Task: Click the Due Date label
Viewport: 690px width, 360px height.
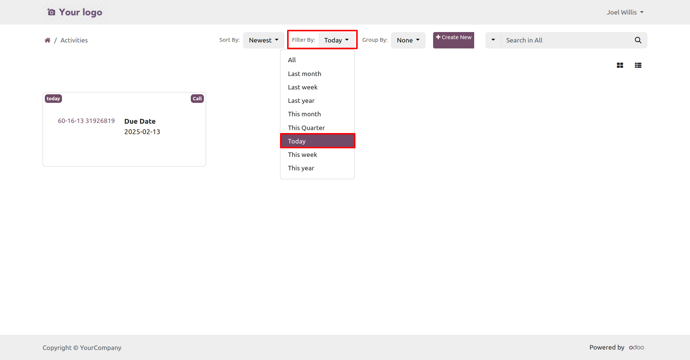Action: (x=140, y=121)
